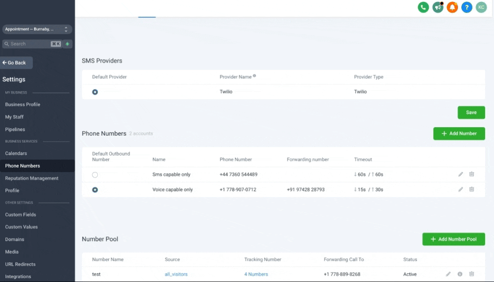494x282 pixels.
Task: Click the green phone dialer icon
Action: pos(423,7)
